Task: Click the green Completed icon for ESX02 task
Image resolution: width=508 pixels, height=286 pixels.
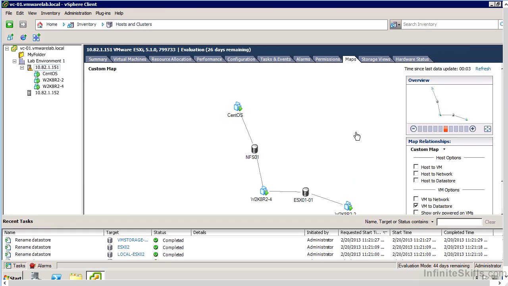Action: [156, 247]
